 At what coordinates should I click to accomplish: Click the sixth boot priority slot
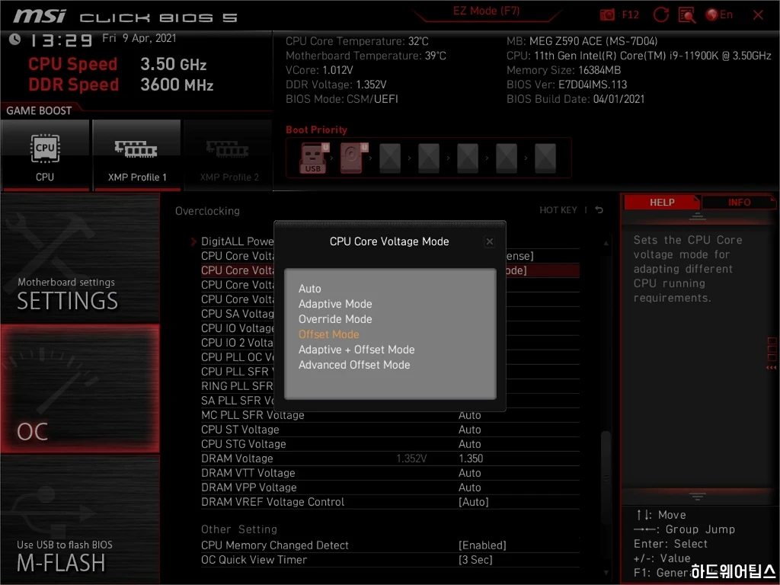pos(507,158)
